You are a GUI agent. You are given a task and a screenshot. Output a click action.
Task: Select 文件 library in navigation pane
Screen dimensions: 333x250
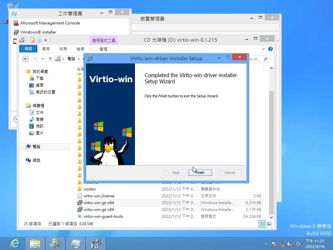coord(39,112)
